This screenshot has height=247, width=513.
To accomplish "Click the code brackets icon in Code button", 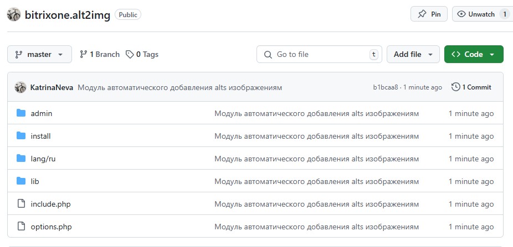I will [x=456, y=54].
